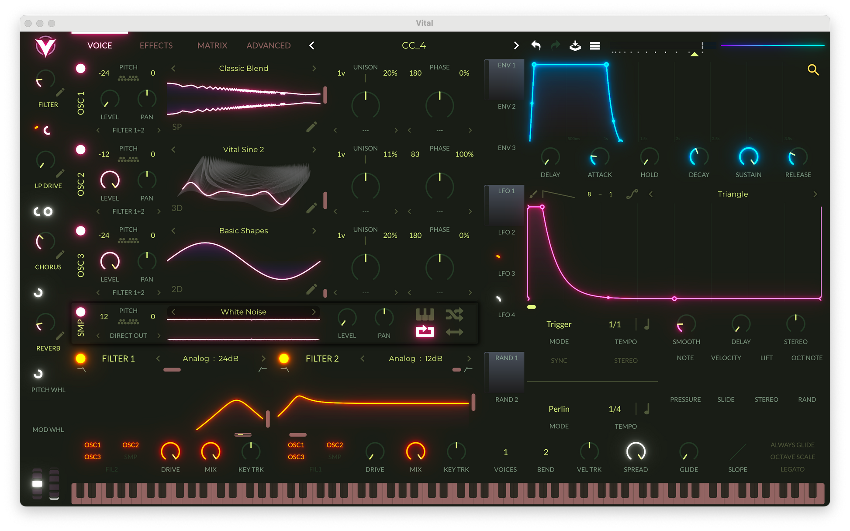Image resolution: width=850 pixels, height=531 pixels.
Task: Open the Analog : 24dB filter type selector
Action: pos(210,359)
